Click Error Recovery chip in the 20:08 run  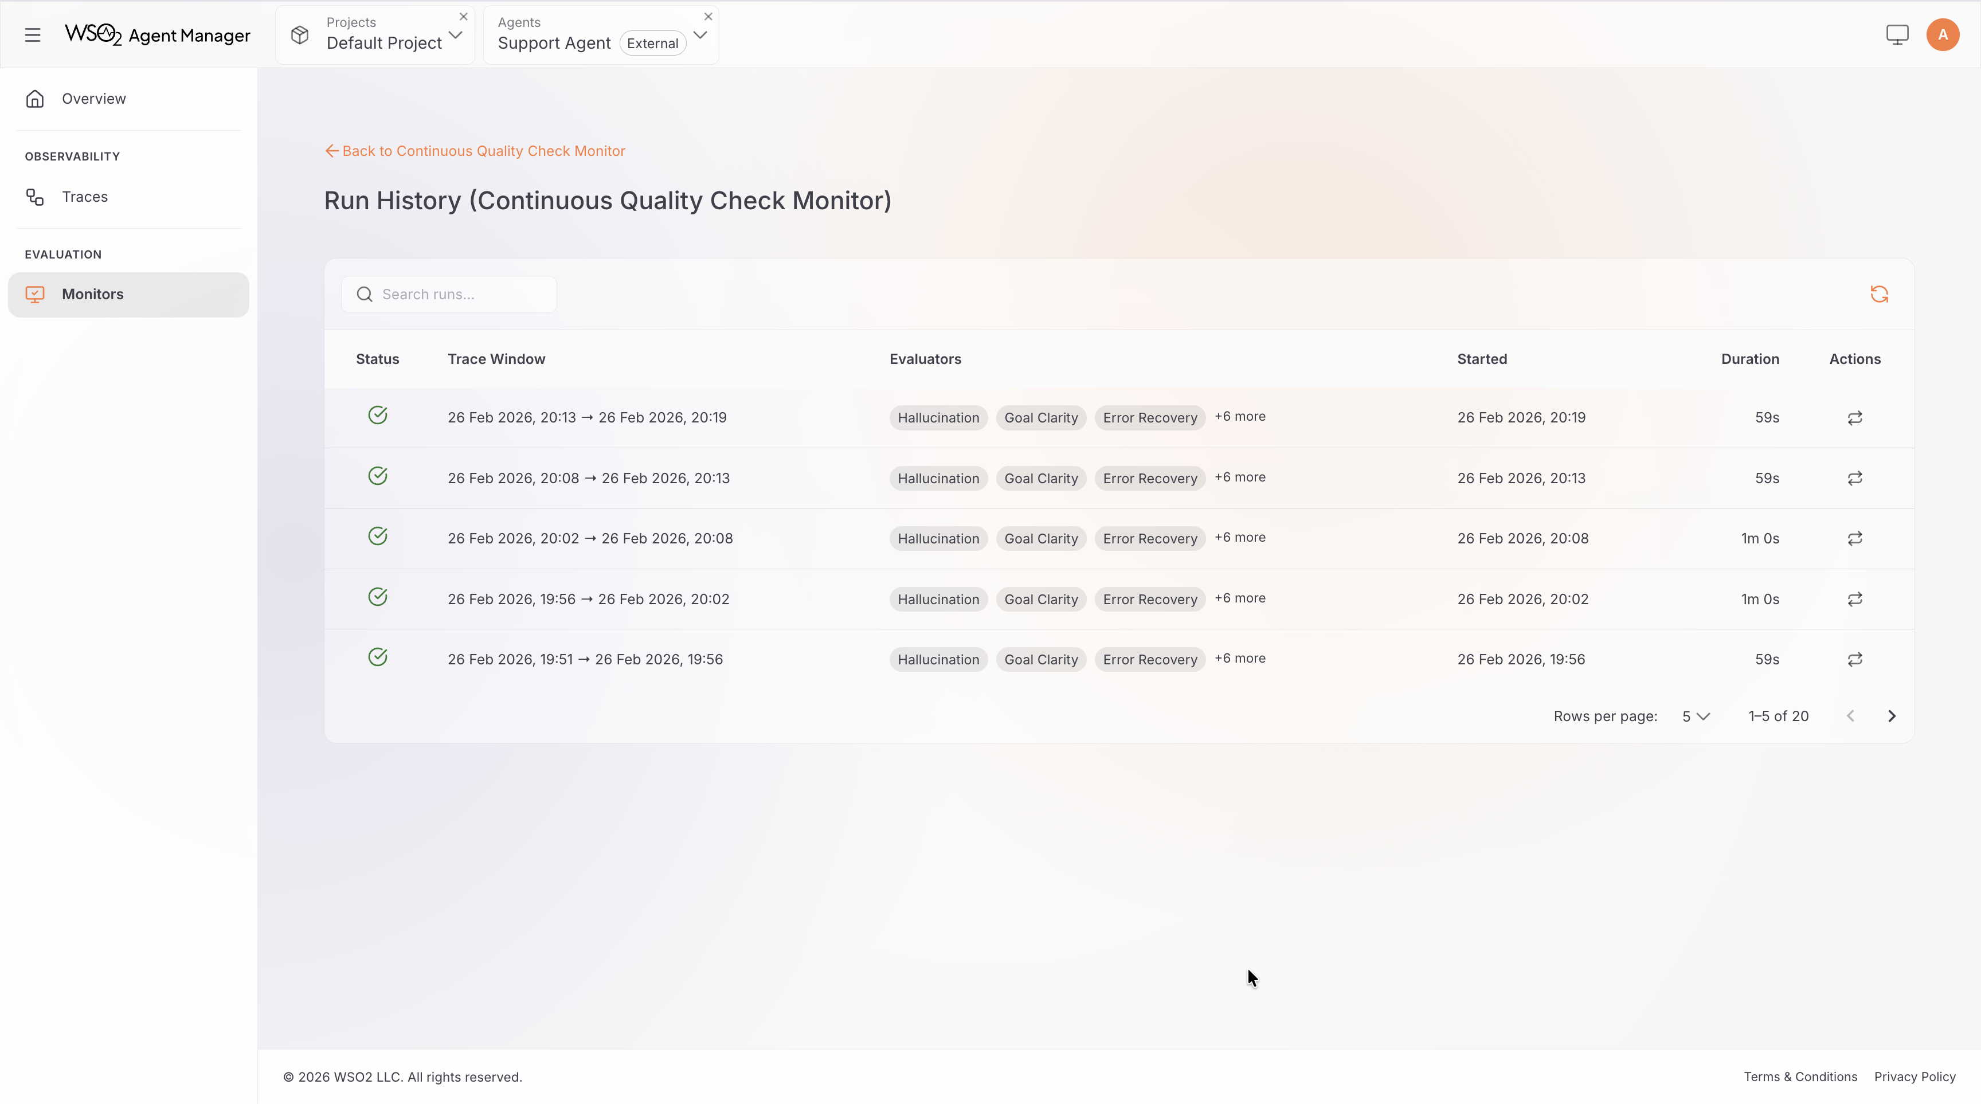point(1150,538)
